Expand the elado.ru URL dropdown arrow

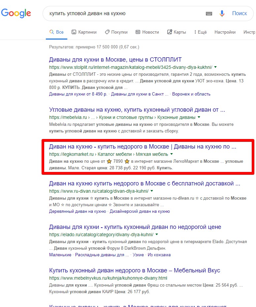157,234
